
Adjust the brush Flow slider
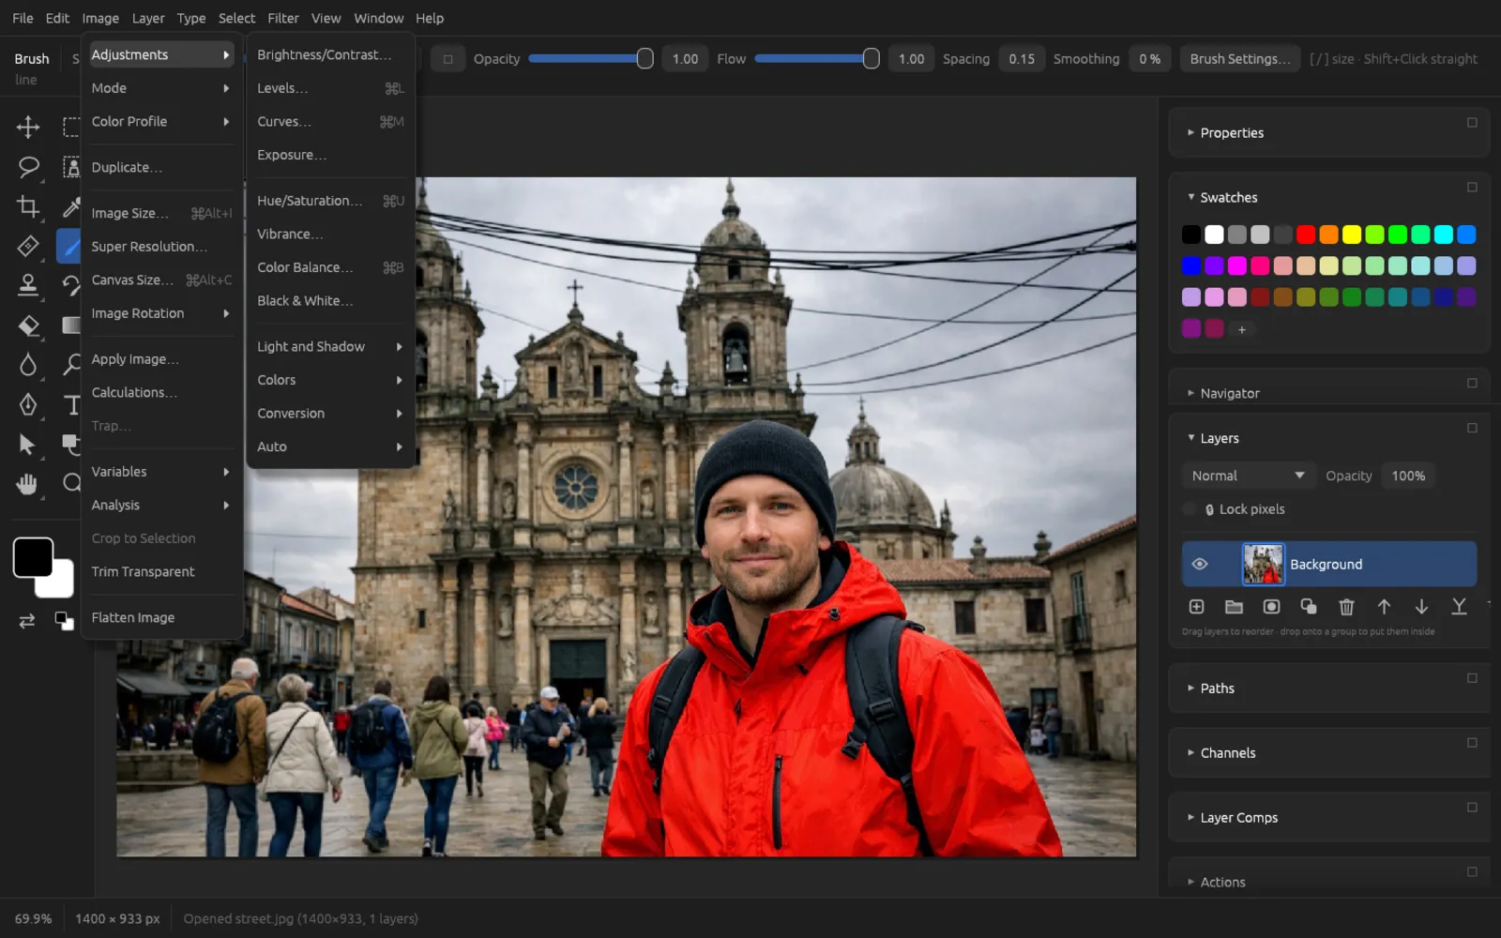(x=817, y=59)
